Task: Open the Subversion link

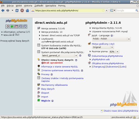Action: tap(113, 67)
